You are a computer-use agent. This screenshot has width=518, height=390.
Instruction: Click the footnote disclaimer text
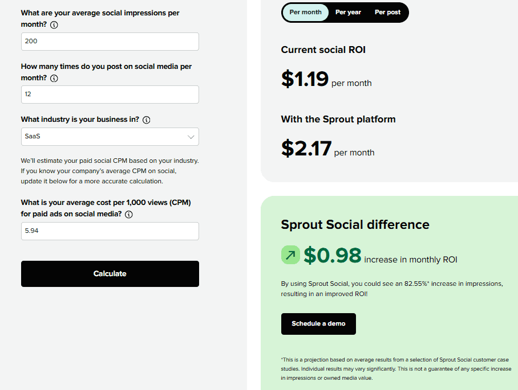(396, 369)
